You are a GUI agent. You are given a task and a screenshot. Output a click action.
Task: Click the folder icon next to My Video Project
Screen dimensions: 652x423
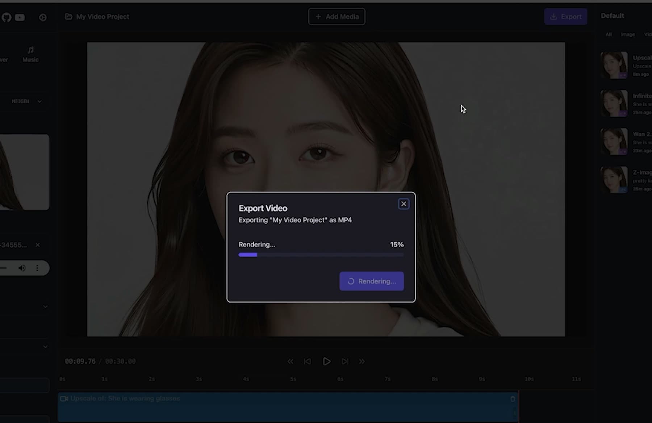tap(68, 16)
